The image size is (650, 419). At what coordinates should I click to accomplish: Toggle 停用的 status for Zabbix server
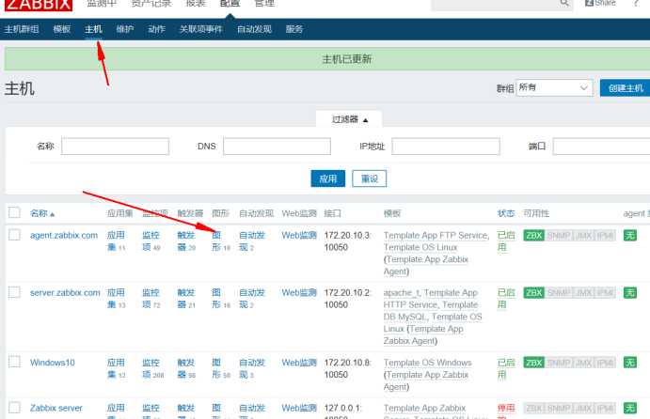tap(506, 411)
